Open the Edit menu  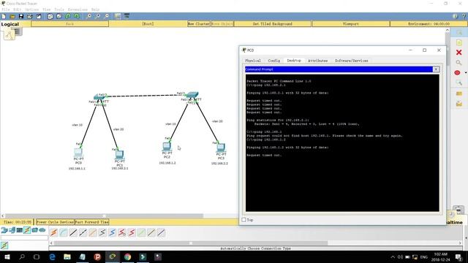[18, 9]
